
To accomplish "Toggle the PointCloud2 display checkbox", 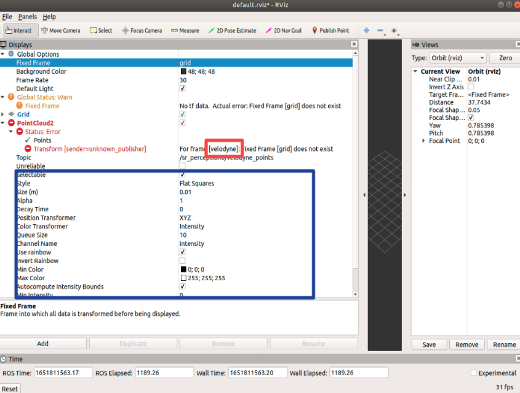I will (182, 123).
